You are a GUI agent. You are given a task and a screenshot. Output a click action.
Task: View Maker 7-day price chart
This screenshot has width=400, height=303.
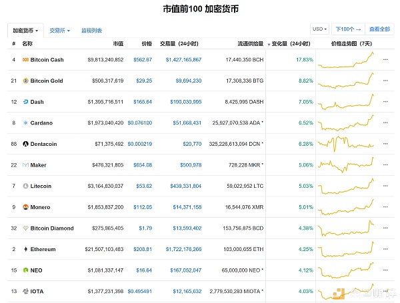tap(346, 165)
